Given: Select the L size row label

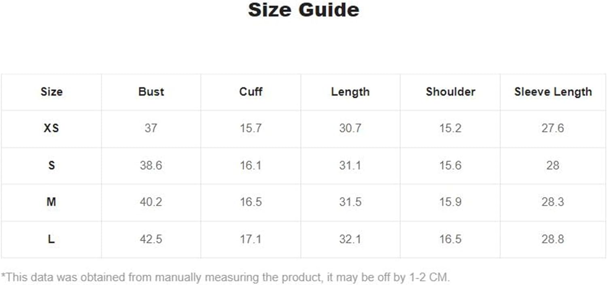Looking at the screenshot, I should [x=51, y=239].
